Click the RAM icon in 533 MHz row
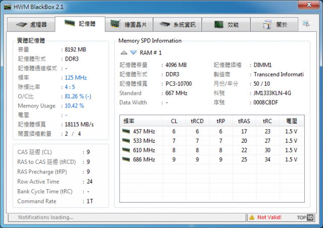The height and width of the screenshot is (228, 323). [x=126, y=140]
